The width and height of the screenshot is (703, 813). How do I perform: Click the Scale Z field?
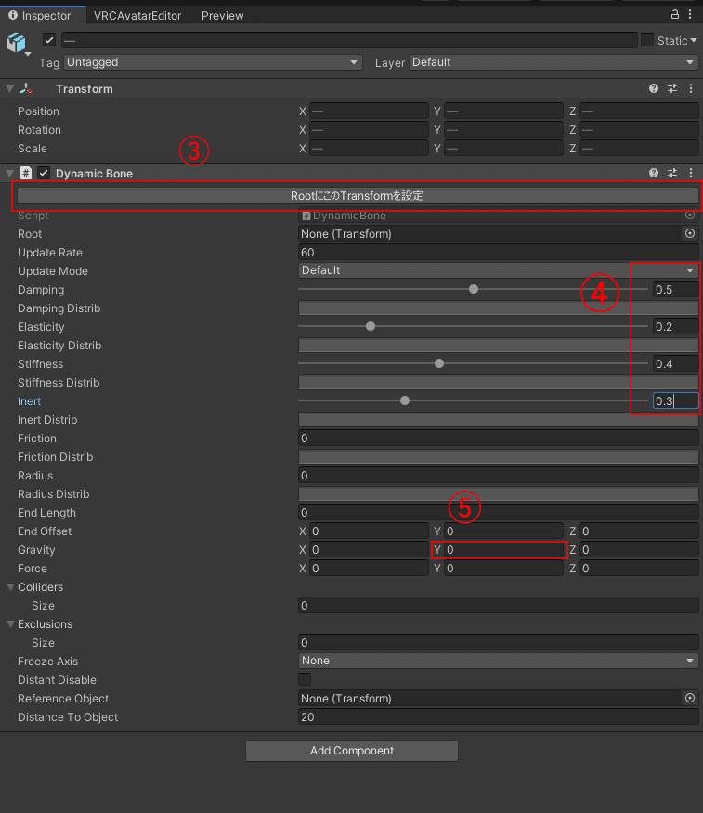[639, 149]
